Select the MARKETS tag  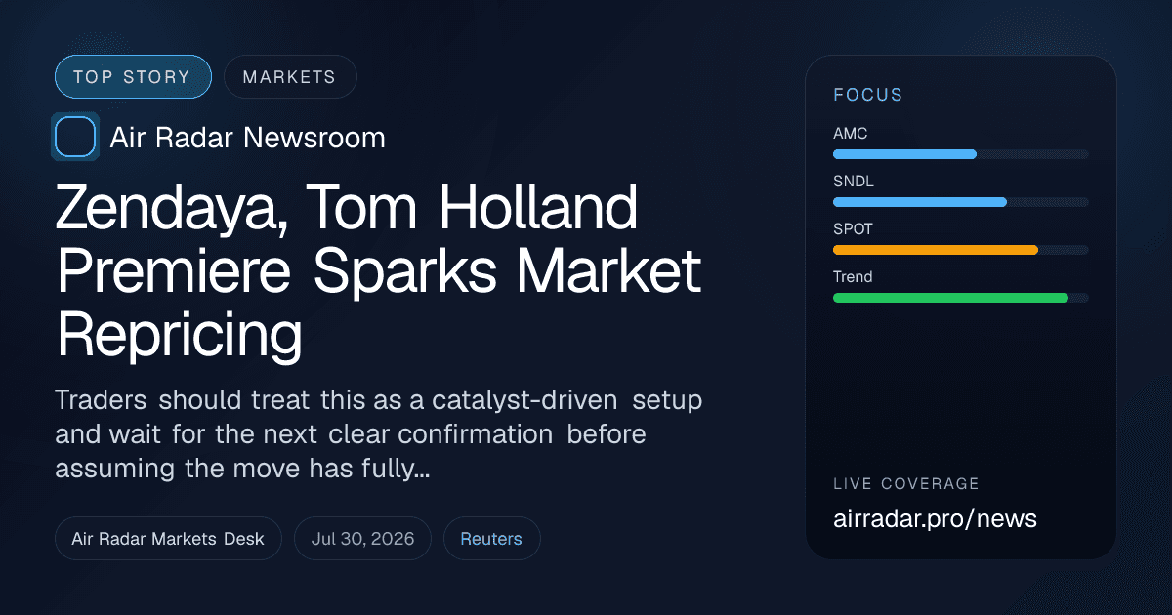tap(290, 77)
